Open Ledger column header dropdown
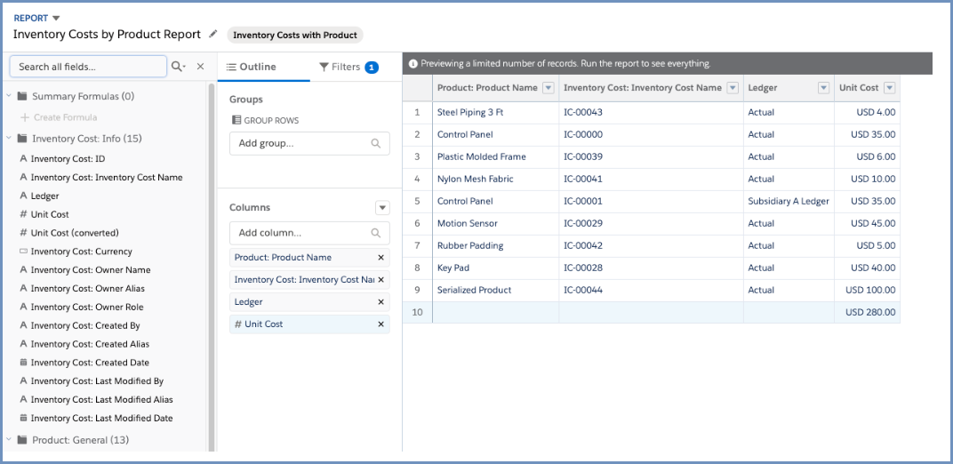The width and height of the screenshot is (953, 464). 823,88
